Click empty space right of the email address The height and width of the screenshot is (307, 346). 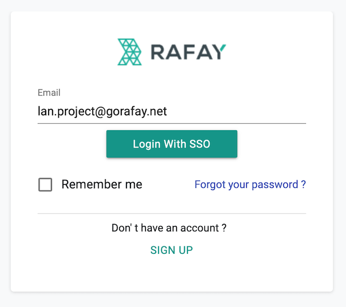[236, 111]
